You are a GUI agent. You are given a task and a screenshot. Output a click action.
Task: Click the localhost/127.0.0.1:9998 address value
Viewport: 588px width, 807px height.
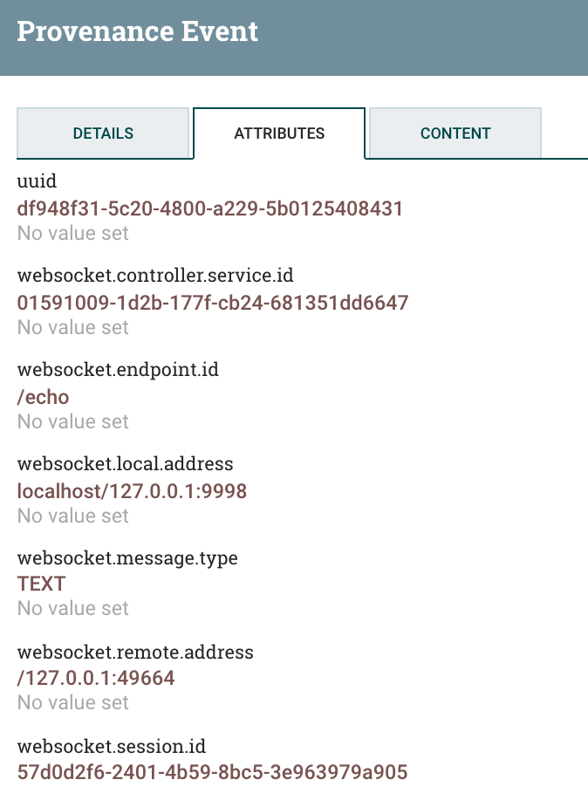pos(132,491)
